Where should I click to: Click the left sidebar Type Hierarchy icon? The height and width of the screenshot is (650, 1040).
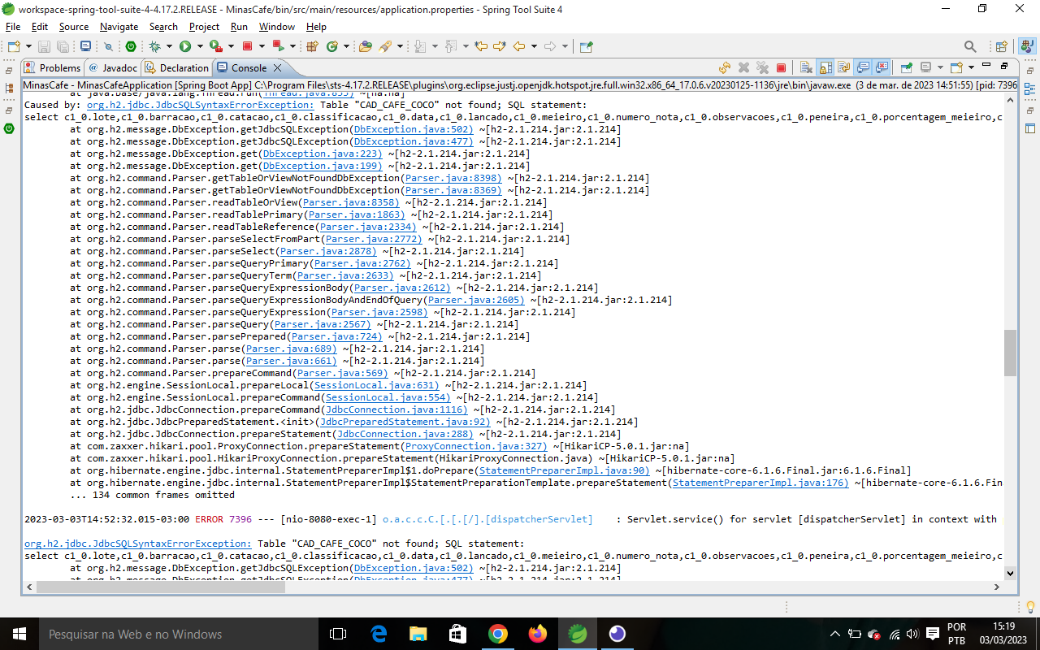click(9, 87)
